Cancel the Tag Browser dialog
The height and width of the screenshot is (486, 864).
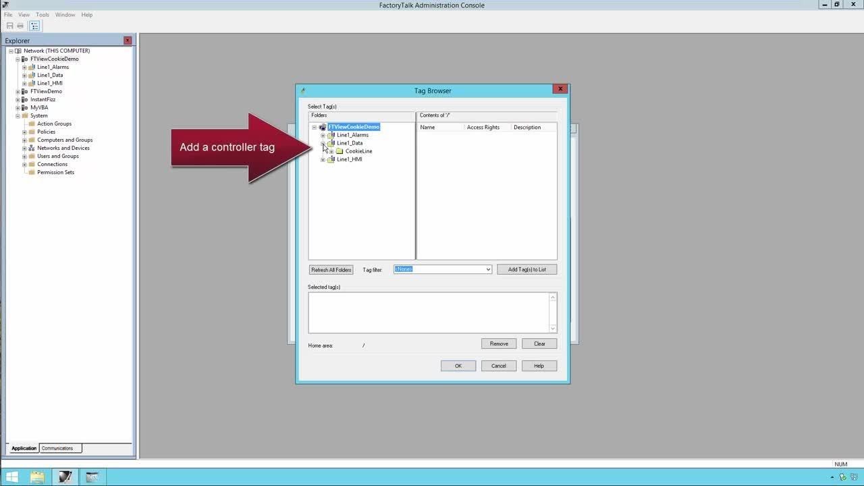pyautogui.click(x=499, y=366)
